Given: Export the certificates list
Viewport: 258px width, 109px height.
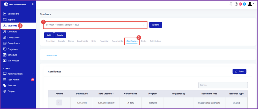Looking at the screenshot, I should tap(239, 72).
